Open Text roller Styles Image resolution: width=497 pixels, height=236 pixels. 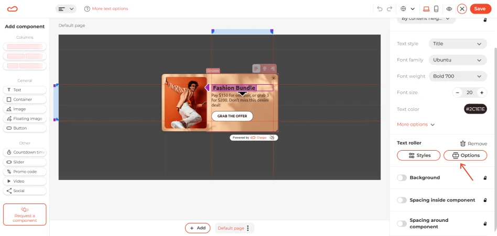[419, 155]
